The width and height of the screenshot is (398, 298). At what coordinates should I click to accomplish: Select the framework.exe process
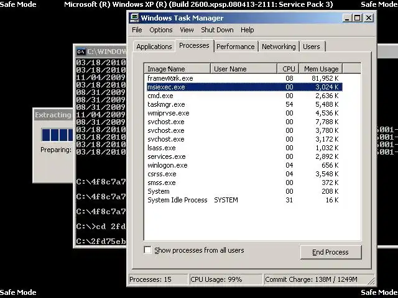(x=244, y=78)
